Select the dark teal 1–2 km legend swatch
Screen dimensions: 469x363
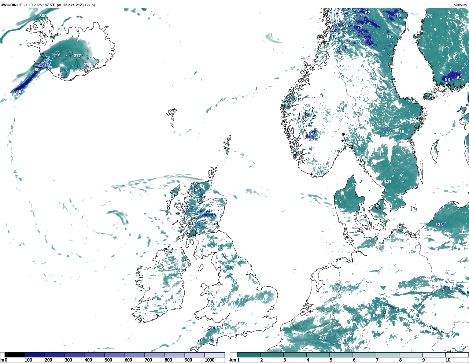click(x=249, y=355)
